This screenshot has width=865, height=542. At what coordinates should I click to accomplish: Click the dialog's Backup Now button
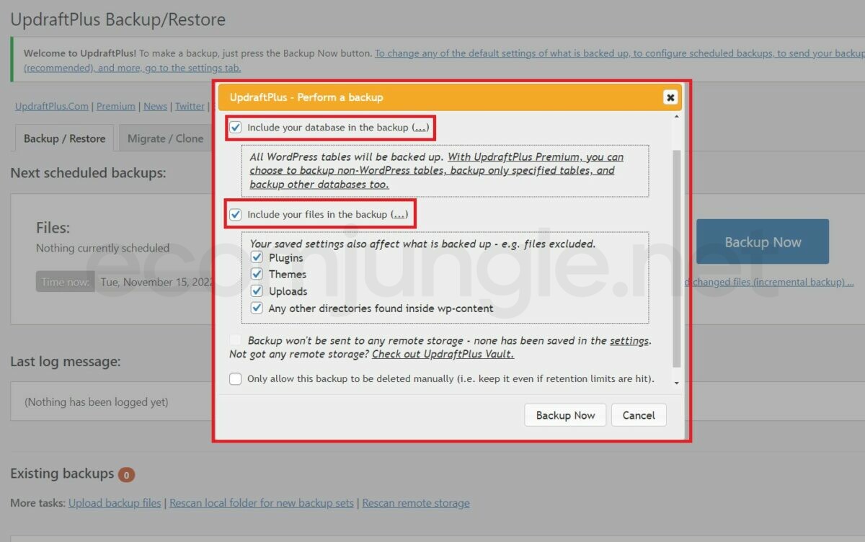point(566,415)
